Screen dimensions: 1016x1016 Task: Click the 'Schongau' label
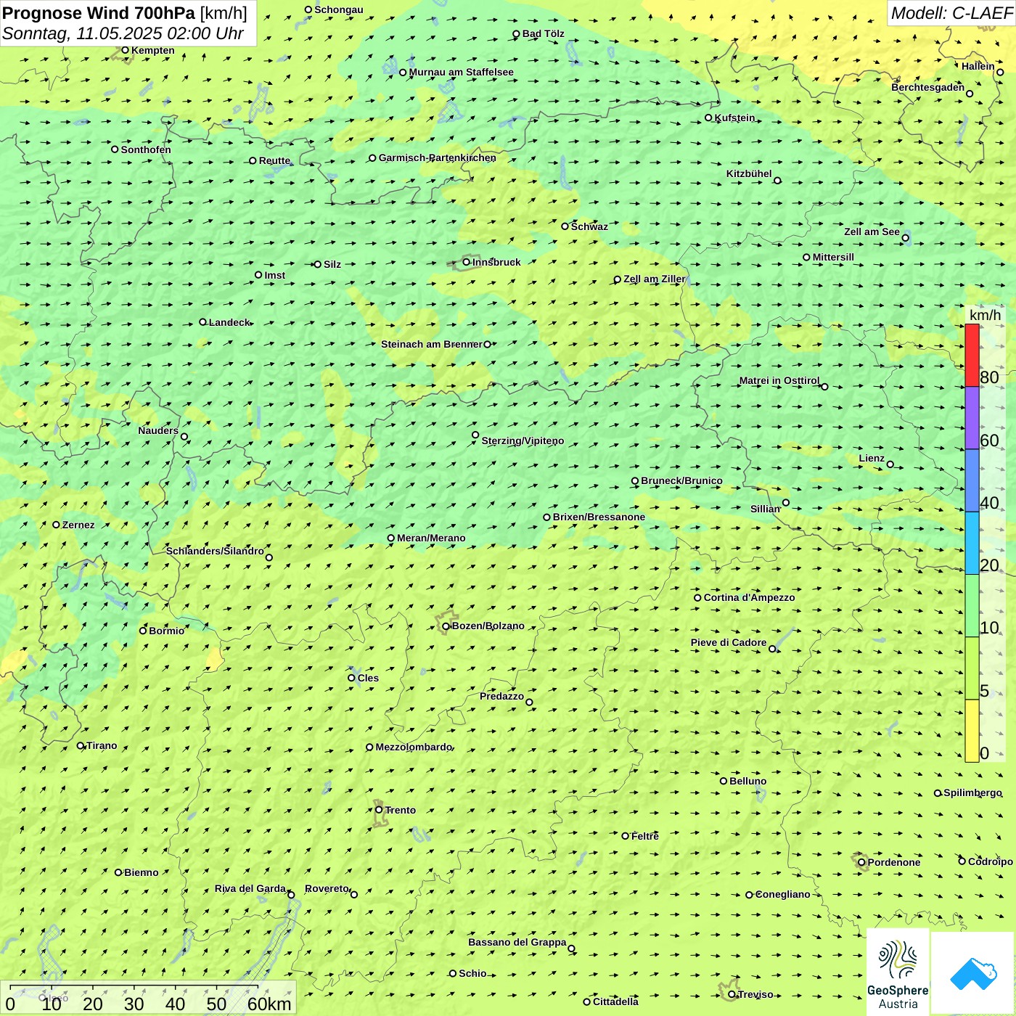339,9
